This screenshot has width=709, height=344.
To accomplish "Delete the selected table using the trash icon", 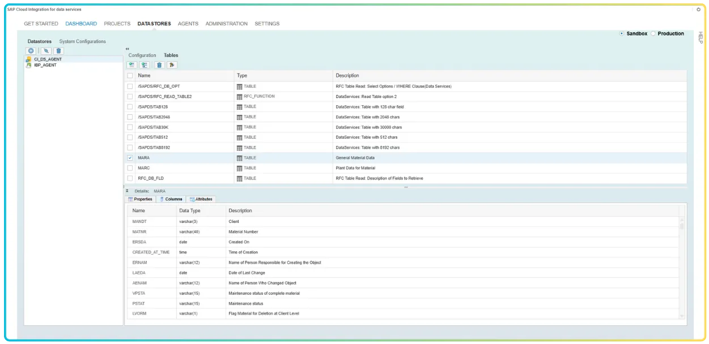I will click(159, 64).
